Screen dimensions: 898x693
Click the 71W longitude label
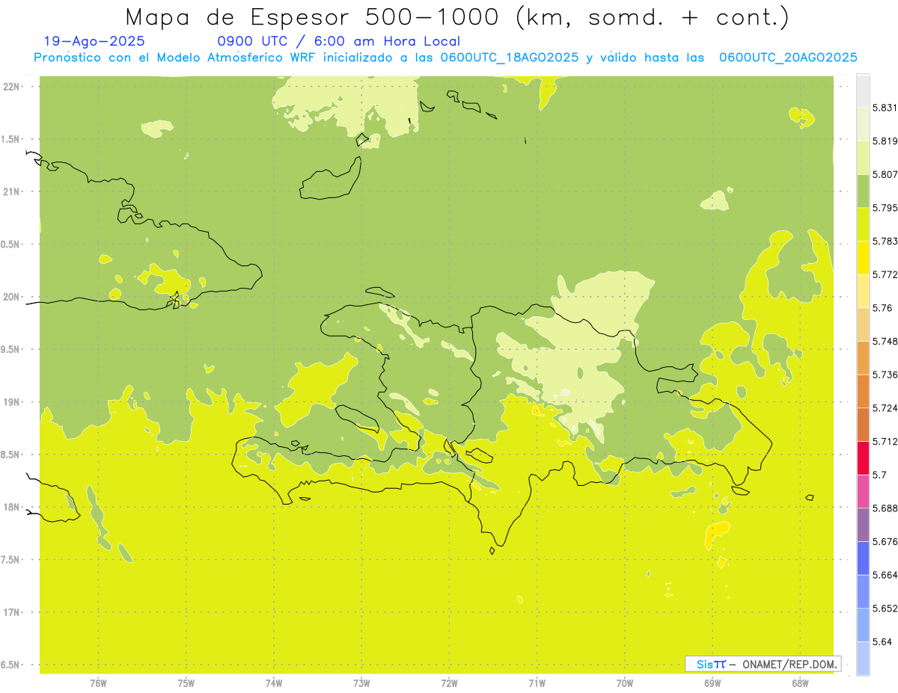(537, 683)
